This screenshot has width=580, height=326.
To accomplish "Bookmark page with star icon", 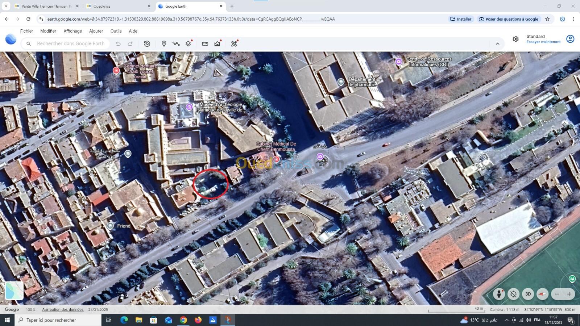I will click(x=547, y=19).
